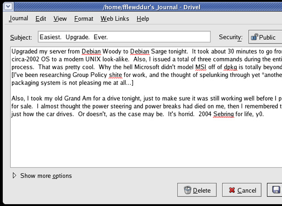Open the View menu
282x206 pixels.
[x=60, y=18]
